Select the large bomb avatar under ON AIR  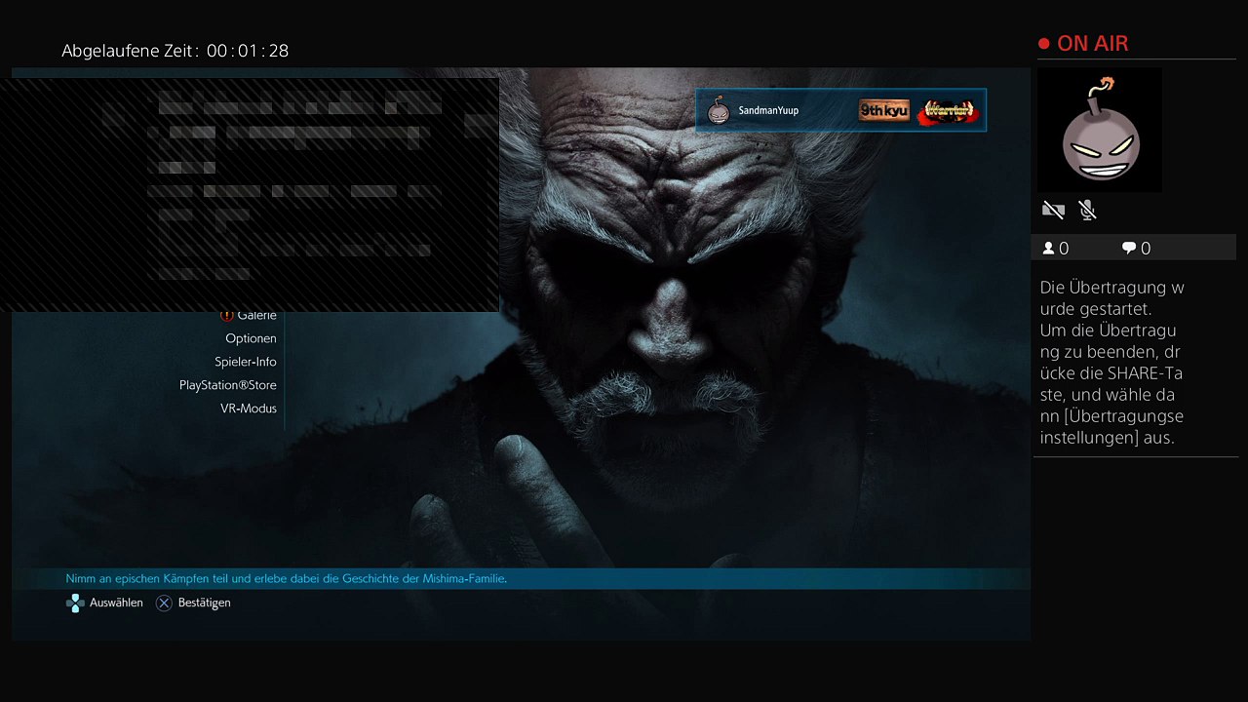[1100, 130]
